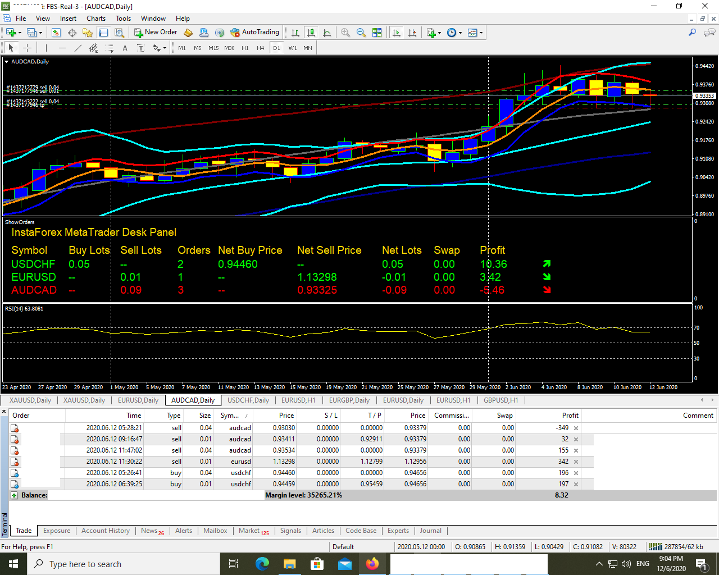Image resolution: width=719 pixels, height=575 pixels.
Task: Open the File menu
Action: (21, 19)
